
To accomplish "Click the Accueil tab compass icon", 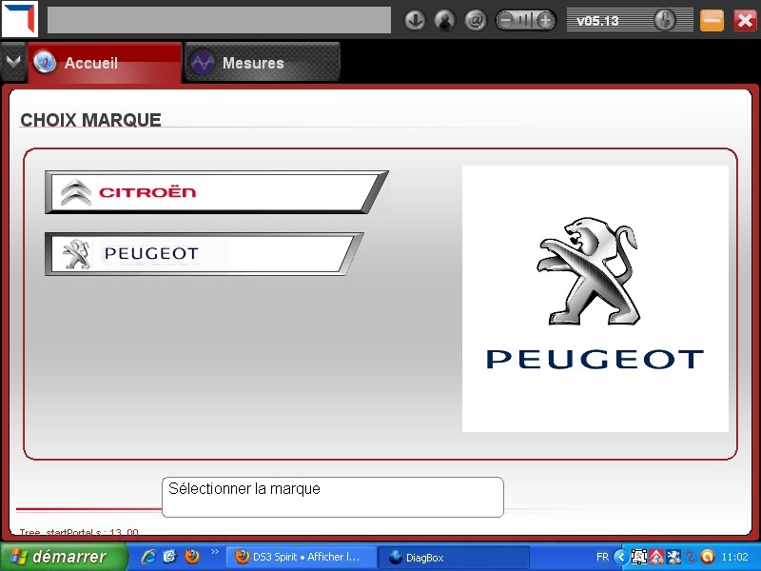I will click(x=45, y=63).
